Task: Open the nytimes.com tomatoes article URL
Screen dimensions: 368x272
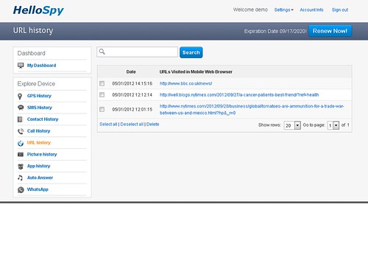Action: coord(252,110)
